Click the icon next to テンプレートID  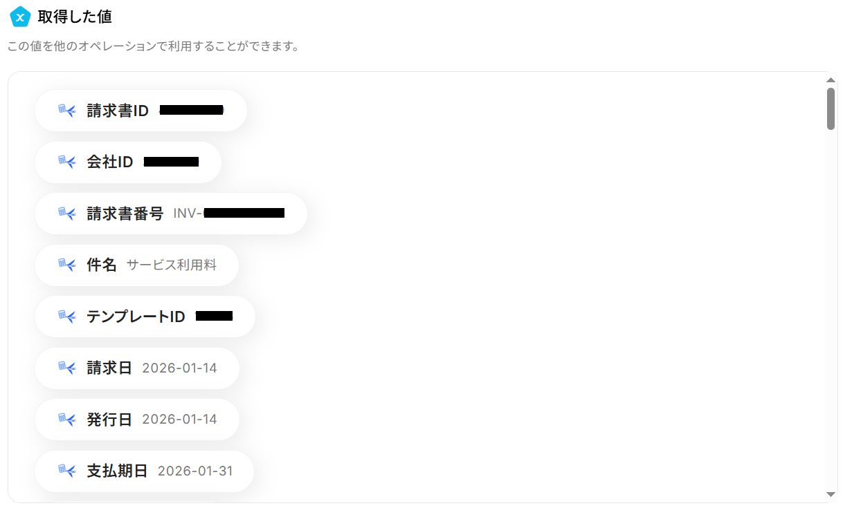[66, 317]
